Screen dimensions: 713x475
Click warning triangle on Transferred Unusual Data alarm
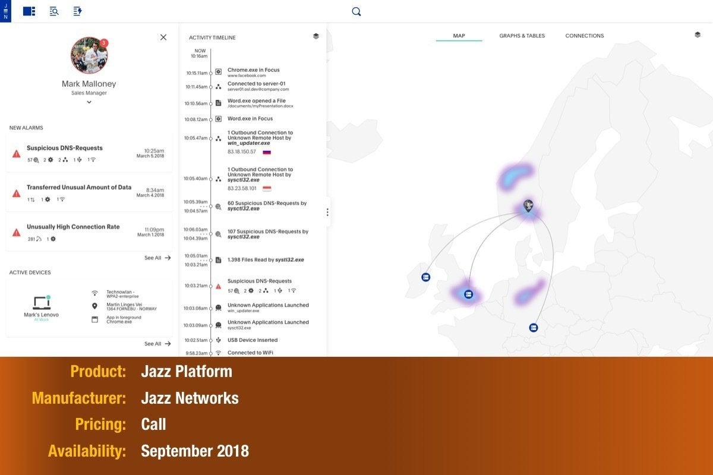tap(17, 193)
